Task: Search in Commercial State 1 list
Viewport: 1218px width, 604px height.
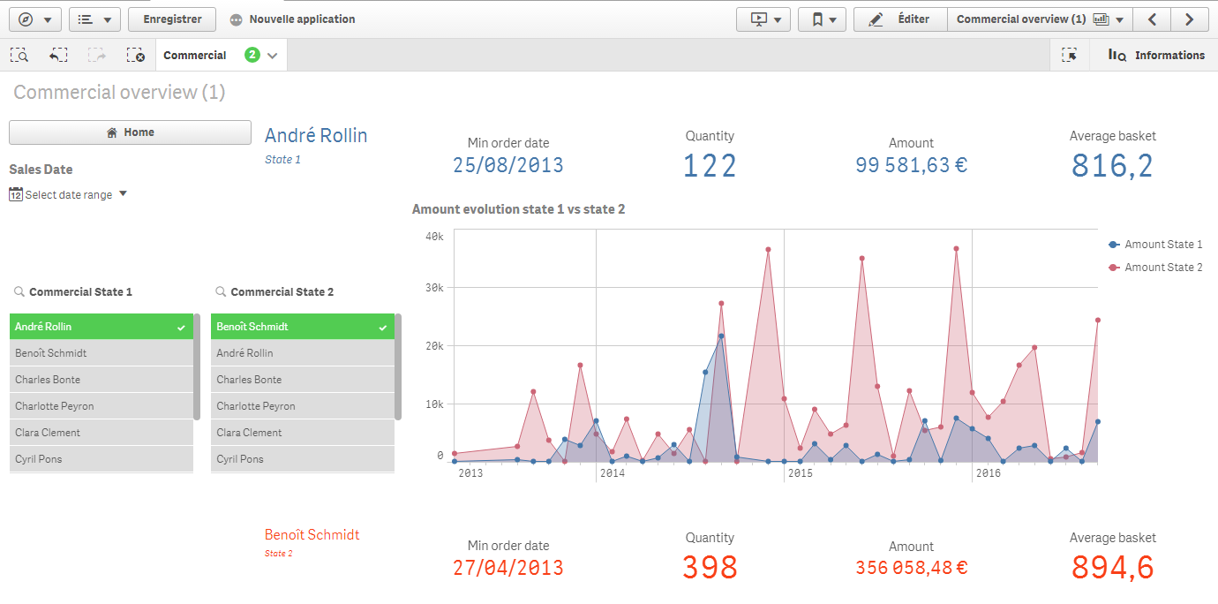Action: point(19,291)
